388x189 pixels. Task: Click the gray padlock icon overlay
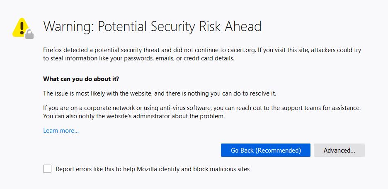pos(29,35)
